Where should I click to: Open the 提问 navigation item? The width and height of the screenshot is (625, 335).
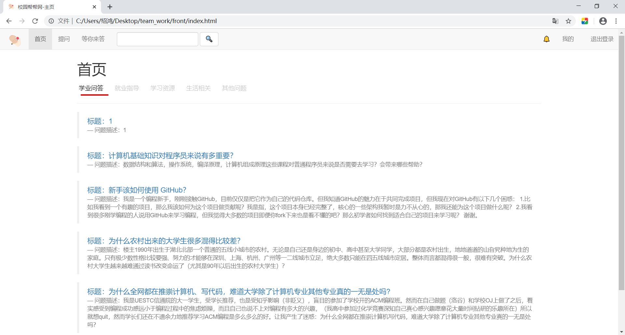click(x=64, y=39)
